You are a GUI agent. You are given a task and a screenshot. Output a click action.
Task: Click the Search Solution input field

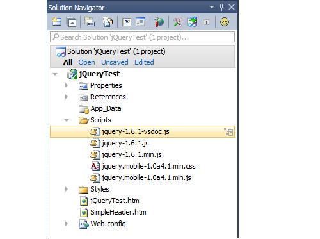click(143, 37)
